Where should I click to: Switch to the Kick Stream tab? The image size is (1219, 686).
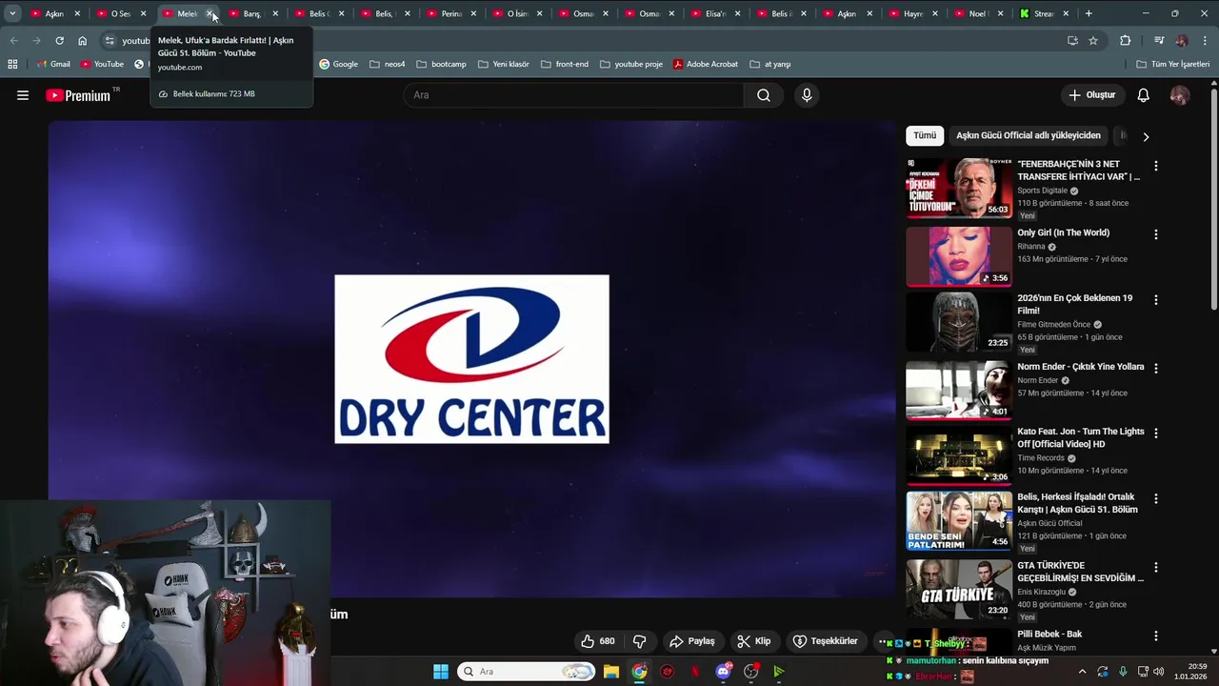click(1043, 13)
